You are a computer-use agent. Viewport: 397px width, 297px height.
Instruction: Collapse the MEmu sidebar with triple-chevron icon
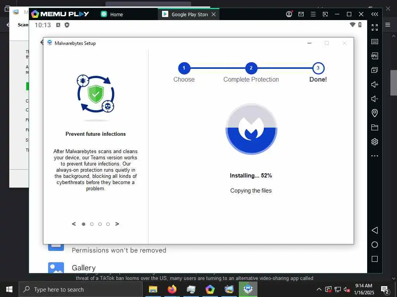click(375, 14)
